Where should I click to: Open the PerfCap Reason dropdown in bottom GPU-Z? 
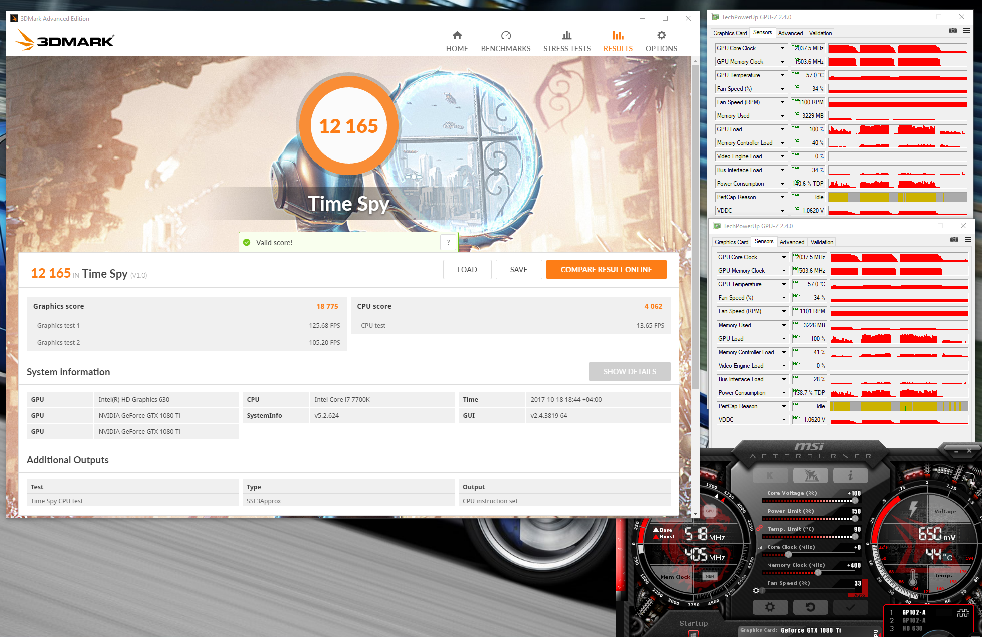click(x=784, y=406)
